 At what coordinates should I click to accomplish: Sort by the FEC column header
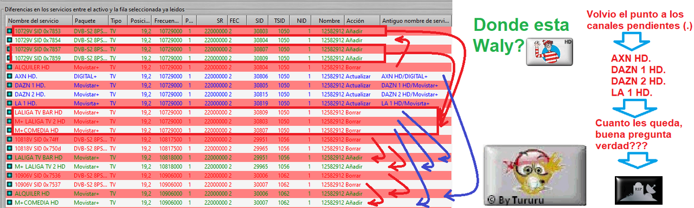pos(237,21)
